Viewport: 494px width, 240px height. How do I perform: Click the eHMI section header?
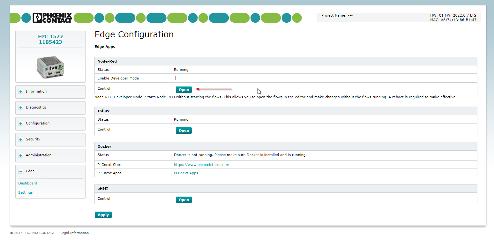point(286,189)
